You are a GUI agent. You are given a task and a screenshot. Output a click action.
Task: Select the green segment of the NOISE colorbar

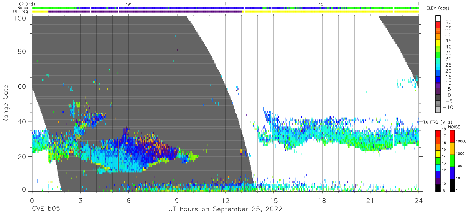pos(451,160)
